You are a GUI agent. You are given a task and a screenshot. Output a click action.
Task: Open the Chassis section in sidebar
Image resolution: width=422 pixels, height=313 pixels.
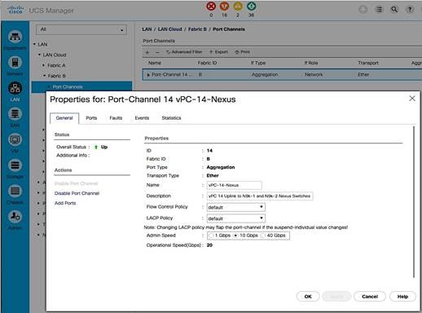click(x=15, y=191)
